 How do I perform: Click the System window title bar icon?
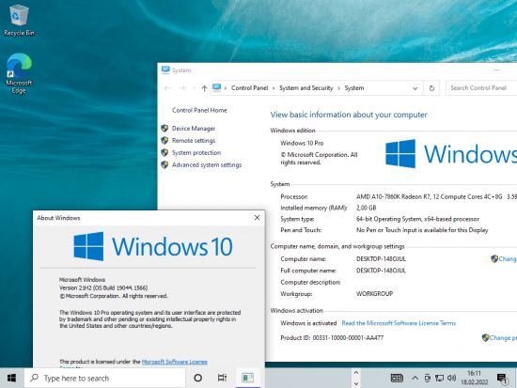click(x=165, y=70)
